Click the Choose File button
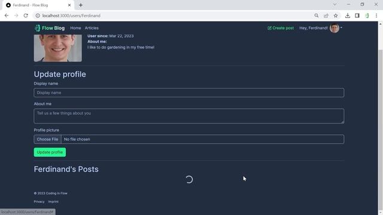 [x=47, y=139]
